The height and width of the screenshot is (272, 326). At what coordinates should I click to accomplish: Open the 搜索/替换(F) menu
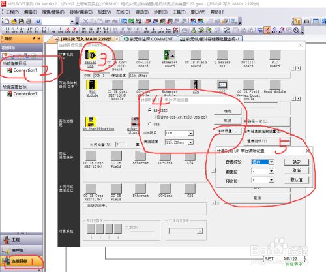pos(53,12)
